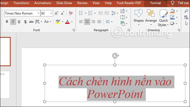Open the Slide Show tab
Screen dimensions: 190x107
(x=64, y=3)
